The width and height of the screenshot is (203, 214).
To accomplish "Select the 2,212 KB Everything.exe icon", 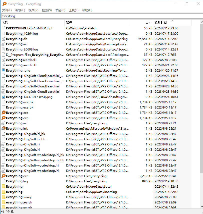I will pos(4,176).
